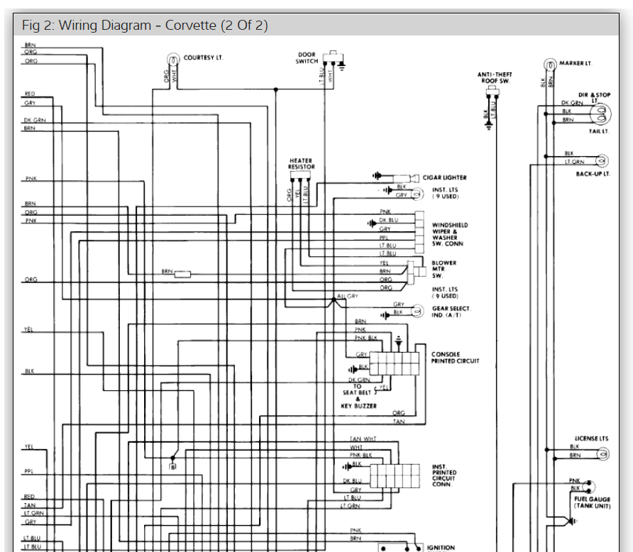The height and width of the screenshot is (552, 633).
Task: Click the BACK-UP LT. label
Action: coord(593,174)
